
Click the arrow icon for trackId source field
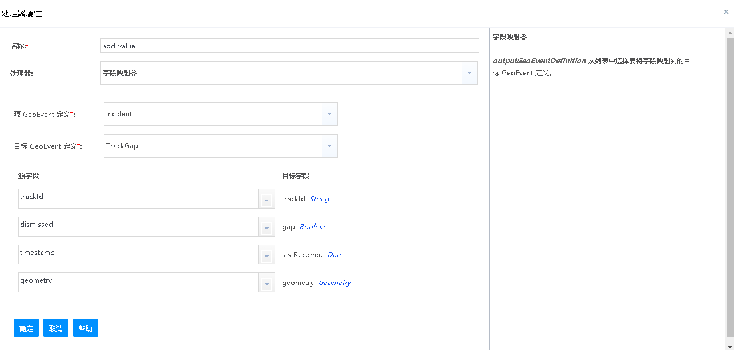click(x=267, y=200)
